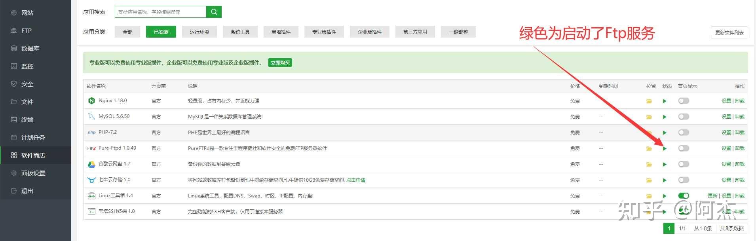Click 更新 link for Linux工具箱

[712, 196]
